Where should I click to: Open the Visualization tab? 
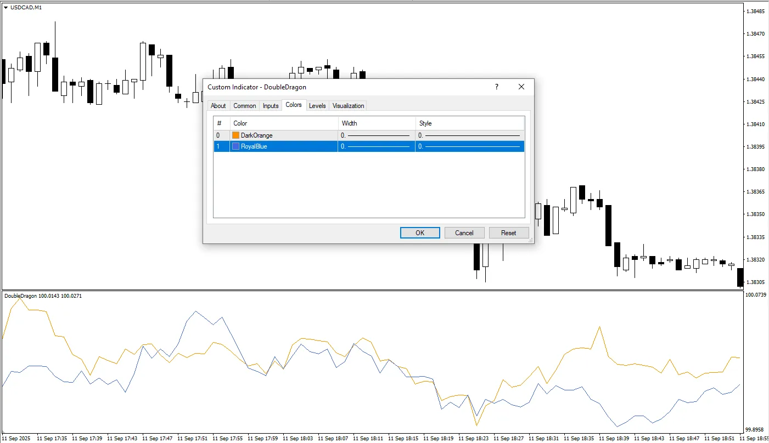(348, 106)
